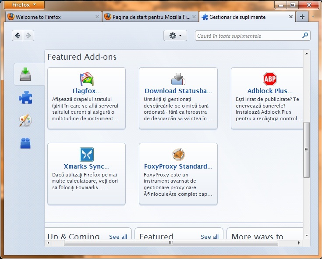The height and width of the screenshot is (259, 322).
Task: Click the vertical scrollbar thumb
Action: (x=306, y=150)
